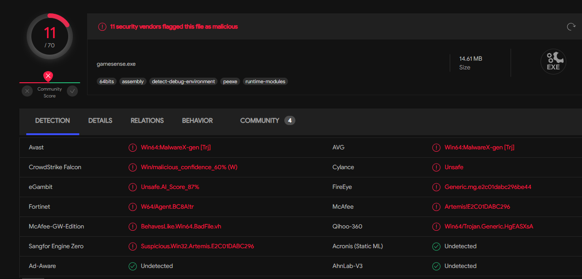Screen dimensions: 582x279
Task: Open the DETECTION tab
Action: pos(53,120)
